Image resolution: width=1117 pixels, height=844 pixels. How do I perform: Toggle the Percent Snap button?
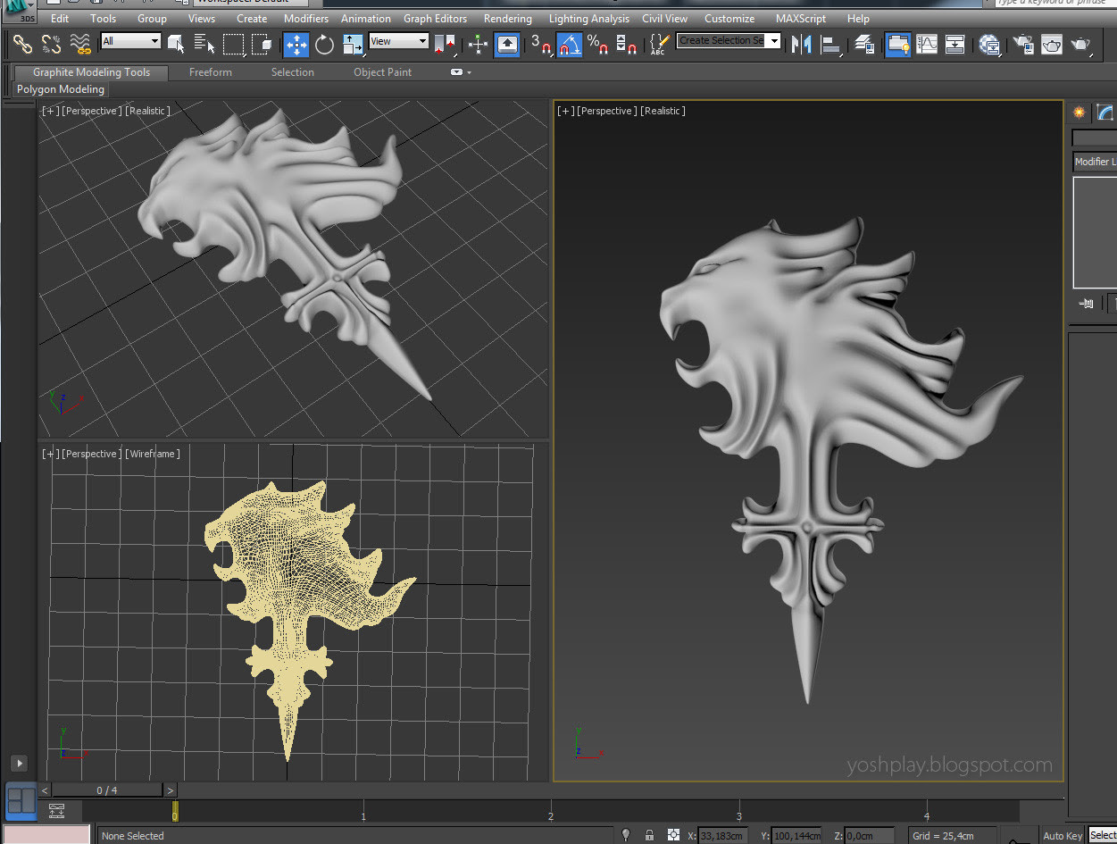click(597, 43)
